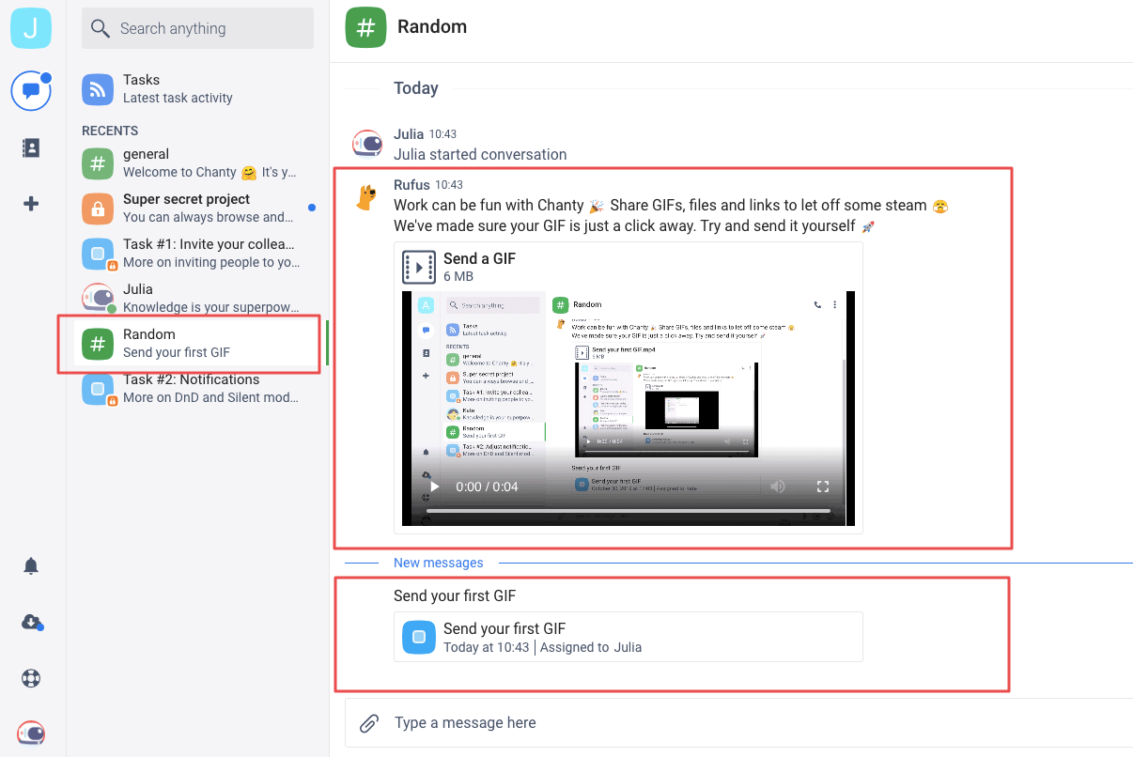Image resolution: width=1133 pixels, height=757 pixels.
Task: Select the general channel hash icon
Action: click(98, 163)
